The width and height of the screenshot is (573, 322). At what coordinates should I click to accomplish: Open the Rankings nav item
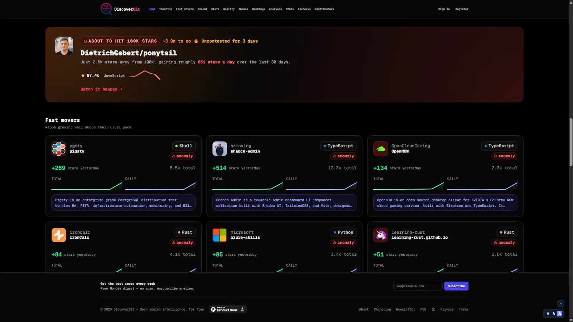(259, 9)
